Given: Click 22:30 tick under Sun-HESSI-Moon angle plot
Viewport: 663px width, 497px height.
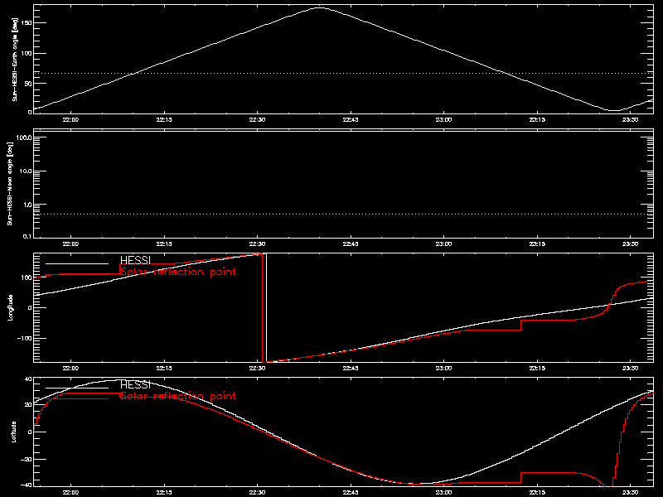Looking at the screenshot, I should [x=257, y=244].
